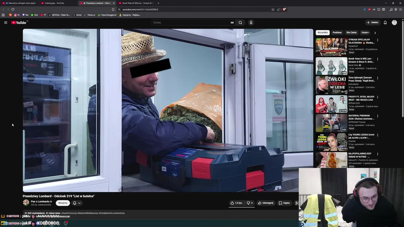
Task: Switch to Masculine whitegirl music playlist tab
Action: 20,3
